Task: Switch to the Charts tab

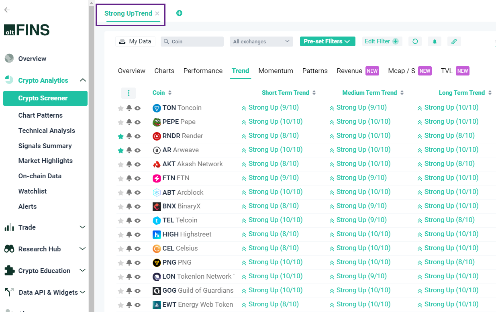Action: coord(164,71)
